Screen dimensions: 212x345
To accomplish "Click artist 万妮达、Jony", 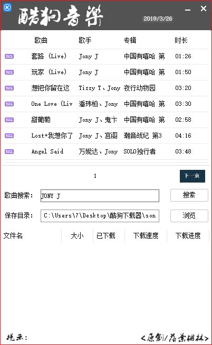I will (98, 151).
